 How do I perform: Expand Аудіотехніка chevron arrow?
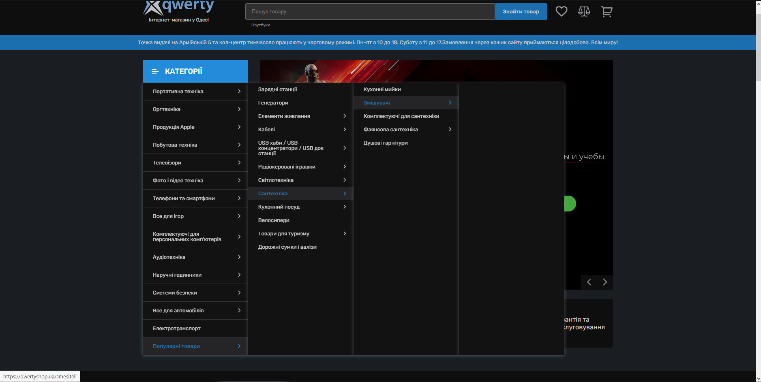click(x=239, y=257)
